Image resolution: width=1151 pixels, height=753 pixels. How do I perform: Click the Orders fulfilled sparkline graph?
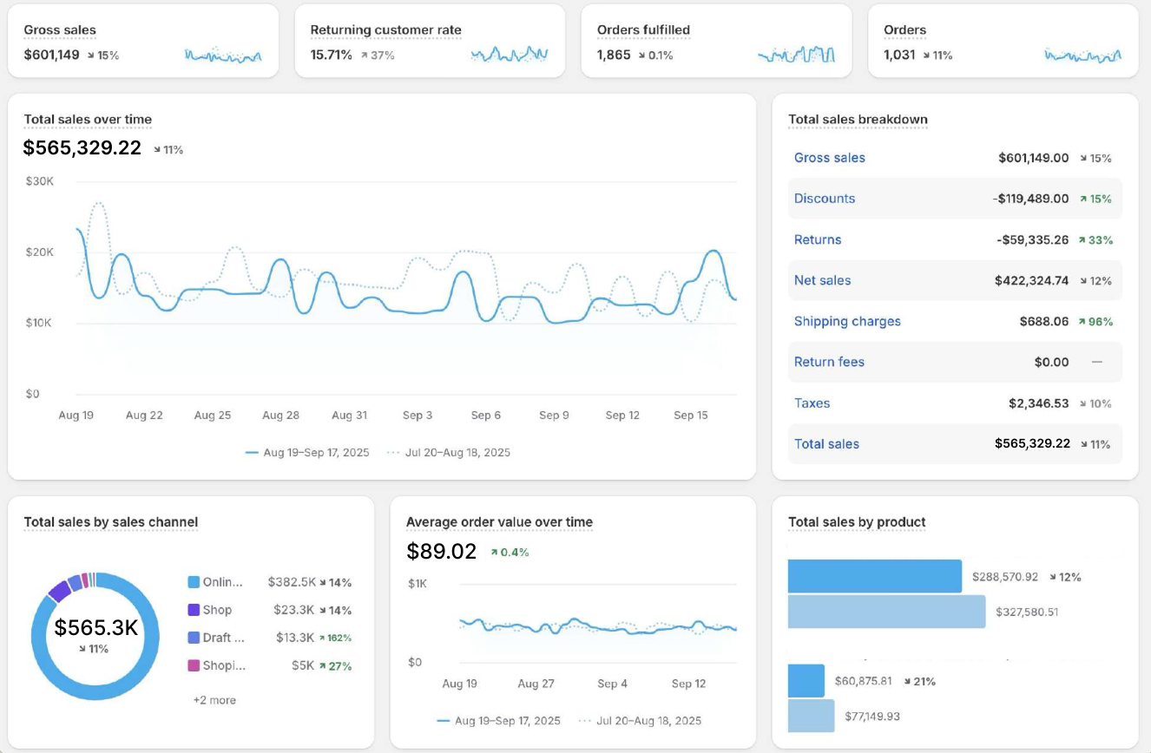coord(796,56)
